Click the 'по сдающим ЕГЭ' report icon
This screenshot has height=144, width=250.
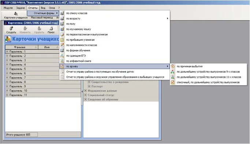pyautogui.click(x=62, y=56)
